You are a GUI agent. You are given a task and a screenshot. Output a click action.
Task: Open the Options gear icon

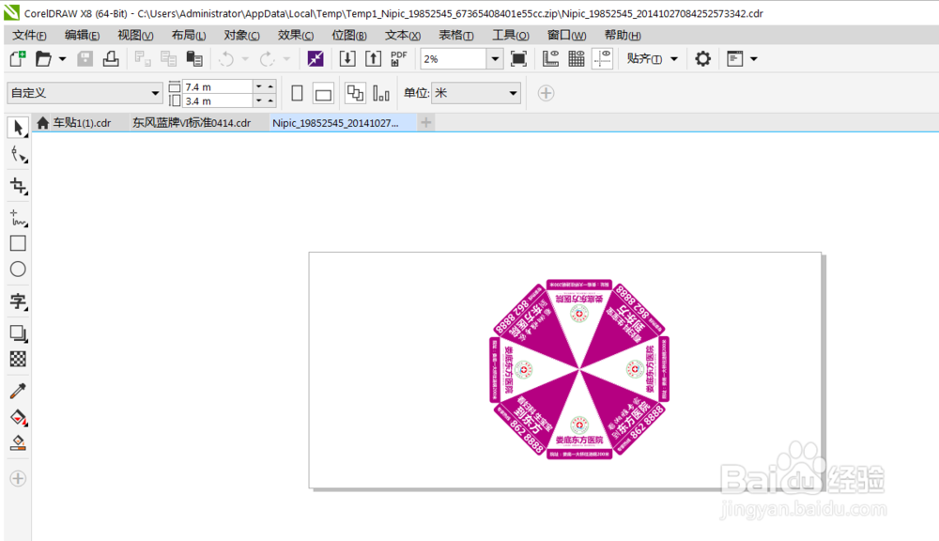coord(702,59)
